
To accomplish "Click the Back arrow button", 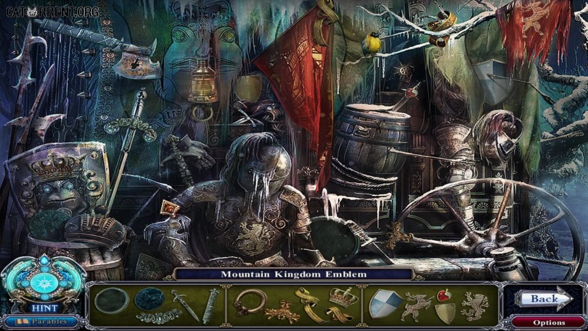I will tap(546, 299).
